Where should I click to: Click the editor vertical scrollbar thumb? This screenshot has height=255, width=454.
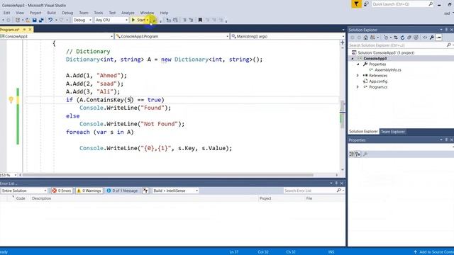tap(342, 114)
